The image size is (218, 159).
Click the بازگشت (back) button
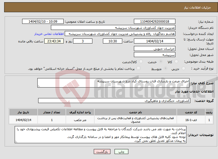tap(102, 152)
